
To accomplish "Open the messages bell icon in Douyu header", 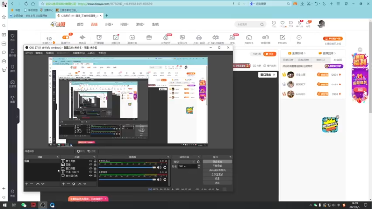I will 308,23.
